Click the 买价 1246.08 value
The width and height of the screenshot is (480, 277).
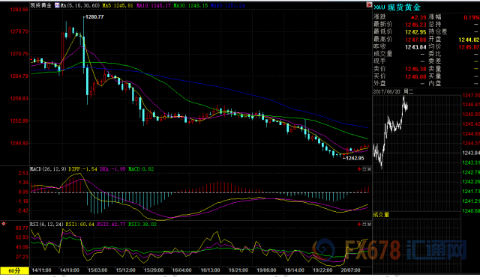(415, 76)
